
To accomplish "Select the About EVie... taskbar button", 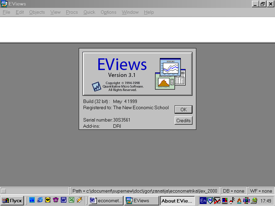I will [177, 201].
